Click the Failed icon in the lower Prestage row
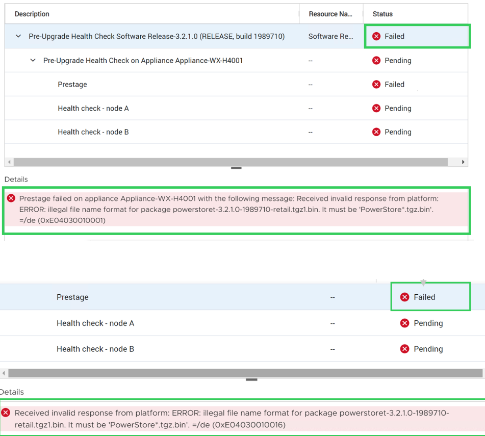 [x=404, y=297]
